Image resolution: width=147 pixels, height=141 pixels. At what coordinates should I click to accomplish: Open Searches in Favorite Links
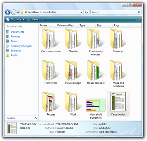point(16,51)
